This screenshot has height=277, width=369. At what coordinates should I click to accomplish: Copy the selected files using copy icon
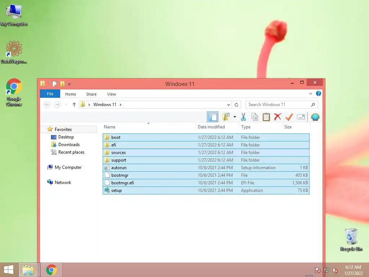255,117
